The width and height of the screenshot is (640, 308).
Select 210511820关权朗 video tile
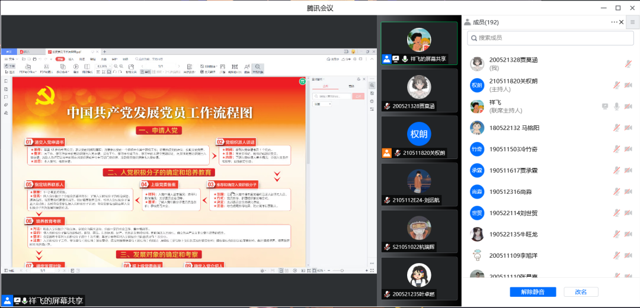pos(419,137)
